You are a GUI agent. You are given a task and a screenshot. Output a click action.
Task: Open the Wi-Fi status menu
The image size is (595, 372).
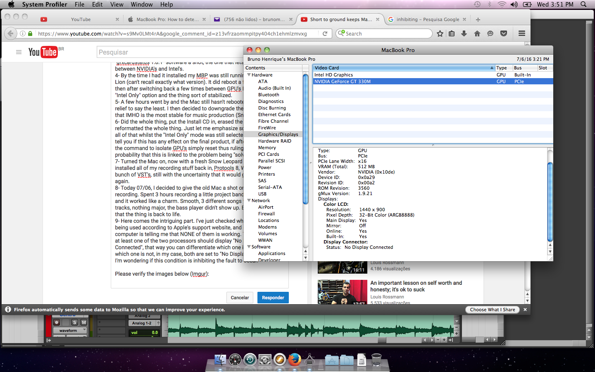pyautogui.click(x=502, y=4)
